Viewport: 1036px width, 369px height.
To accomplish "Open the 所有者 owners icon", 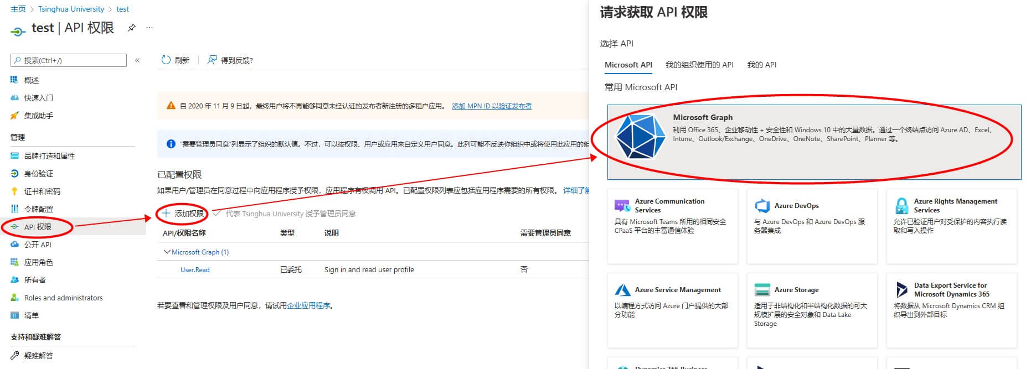I will 14,280.
